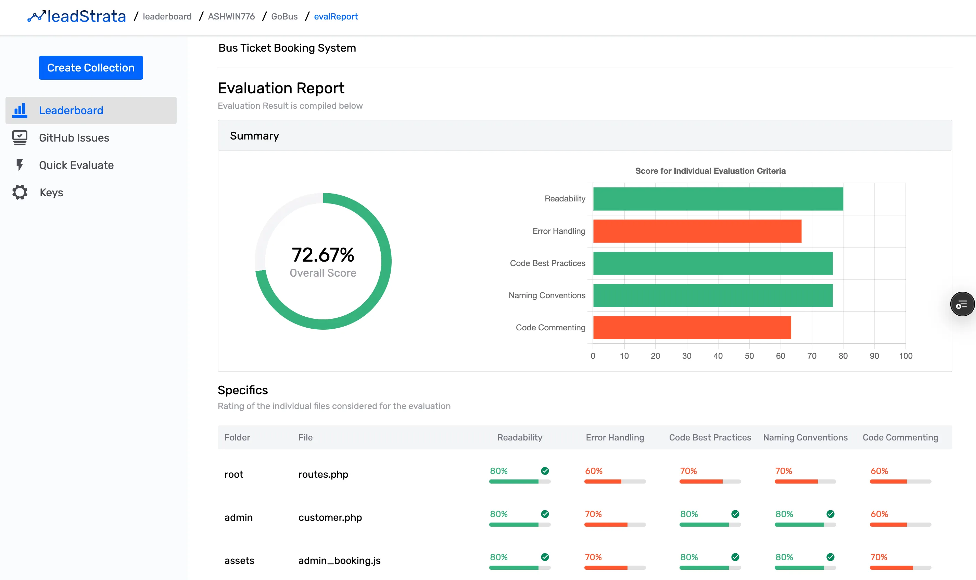
Task: Navigate to GoBus breadcrumb
Action: coord(284,16)
